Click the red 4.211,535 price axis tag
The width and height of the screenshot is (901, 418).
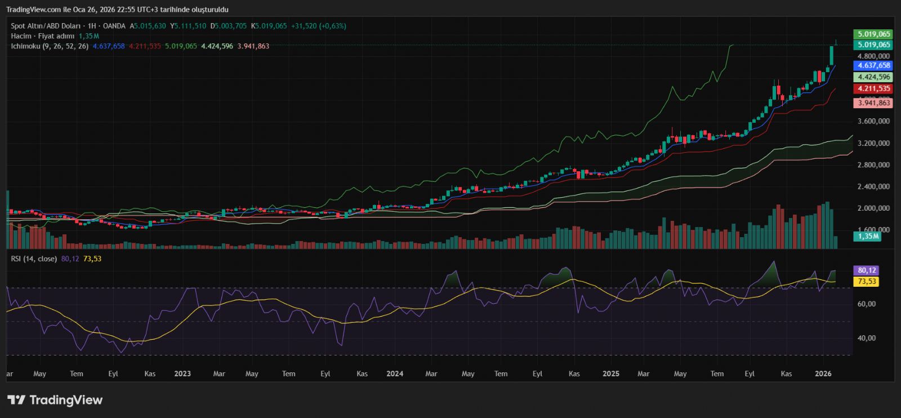click(x=873, y=88)
